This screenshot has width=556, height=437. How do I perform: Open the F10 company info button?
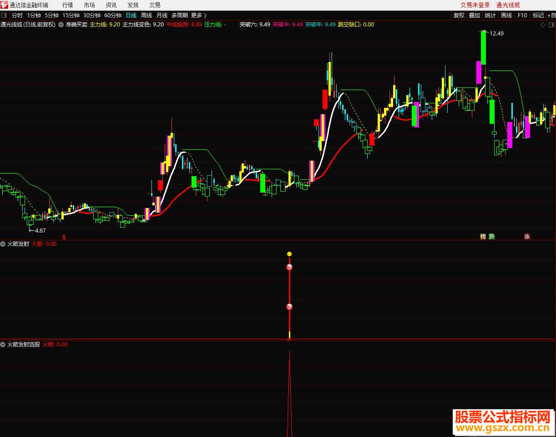coord(522,15)
